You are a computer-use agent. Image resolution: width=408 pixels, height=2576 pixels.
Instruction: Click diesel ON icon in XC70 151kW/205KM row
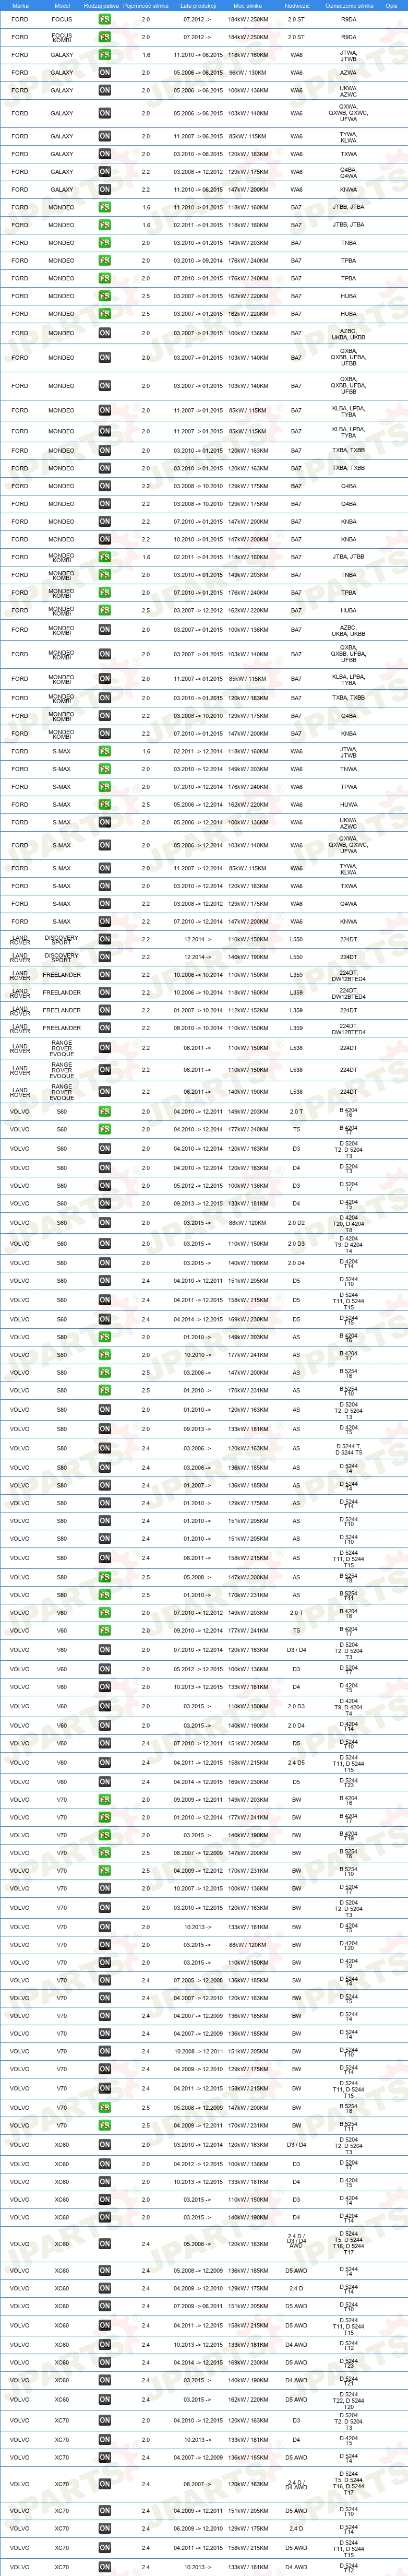pos(105,2510)
